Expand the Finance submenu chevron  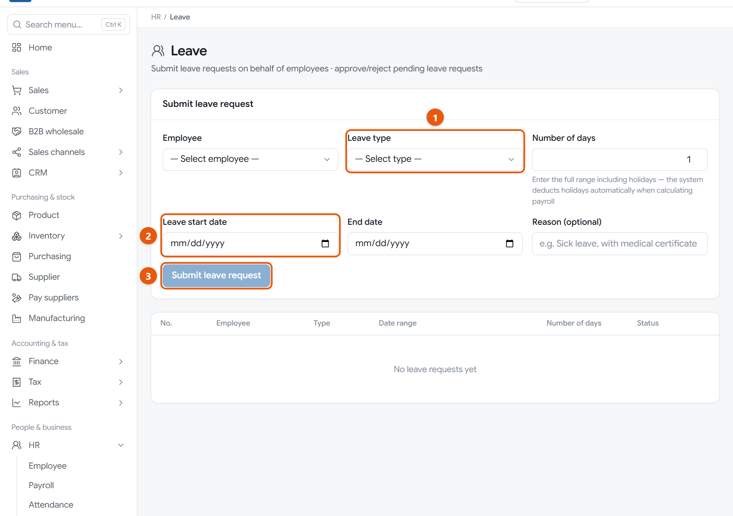point(121,361)
